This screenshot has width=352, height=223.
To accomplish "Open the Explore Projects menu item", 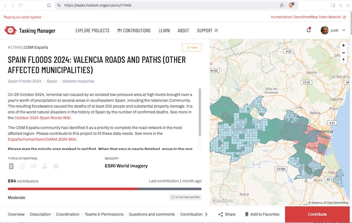I will click(x=92, y=31).
